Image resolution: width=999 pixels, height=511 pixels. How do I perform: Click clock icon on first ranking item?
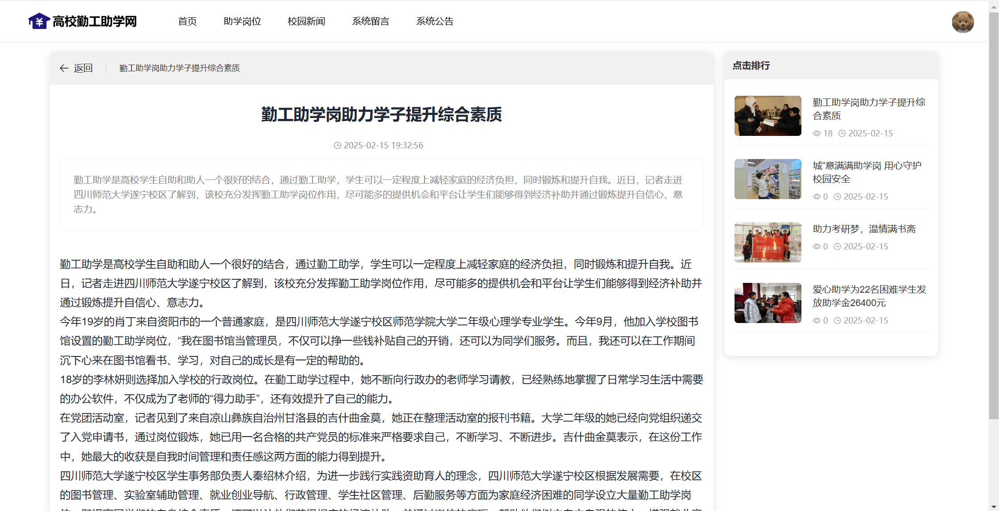coord(842,133)
